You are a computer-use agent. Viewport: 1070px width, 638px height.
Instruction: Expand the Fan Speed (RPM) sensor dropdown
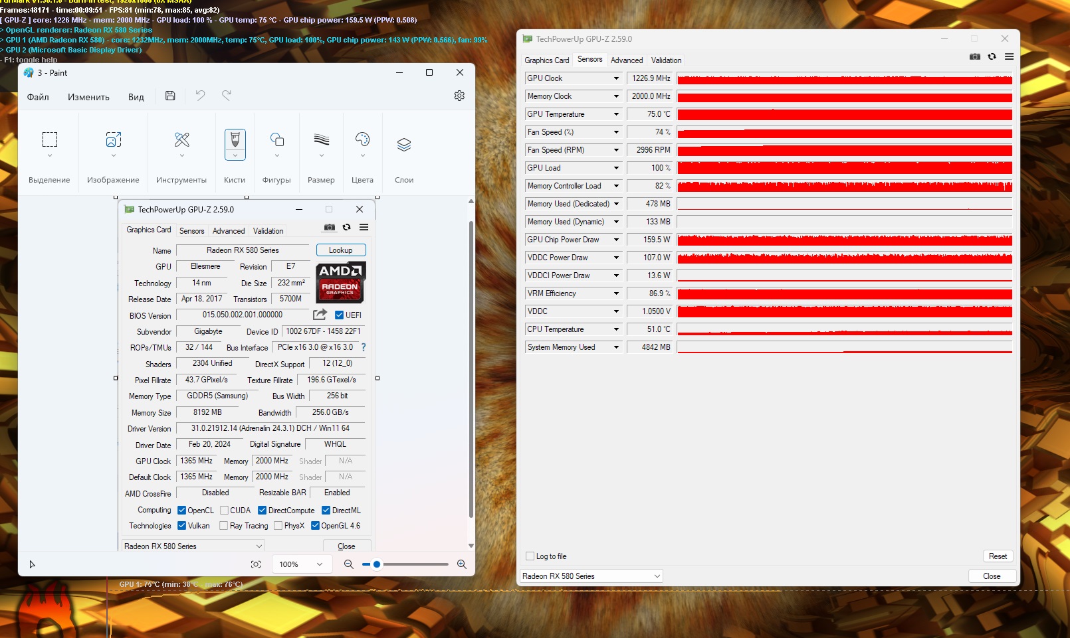pos(616,150)
